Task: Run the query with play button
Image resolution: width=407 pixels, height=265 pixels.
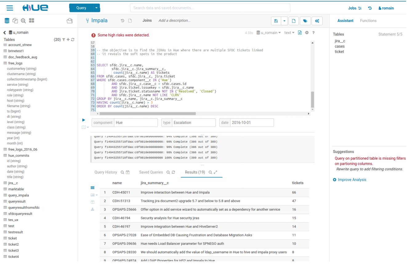Action: 83,120
